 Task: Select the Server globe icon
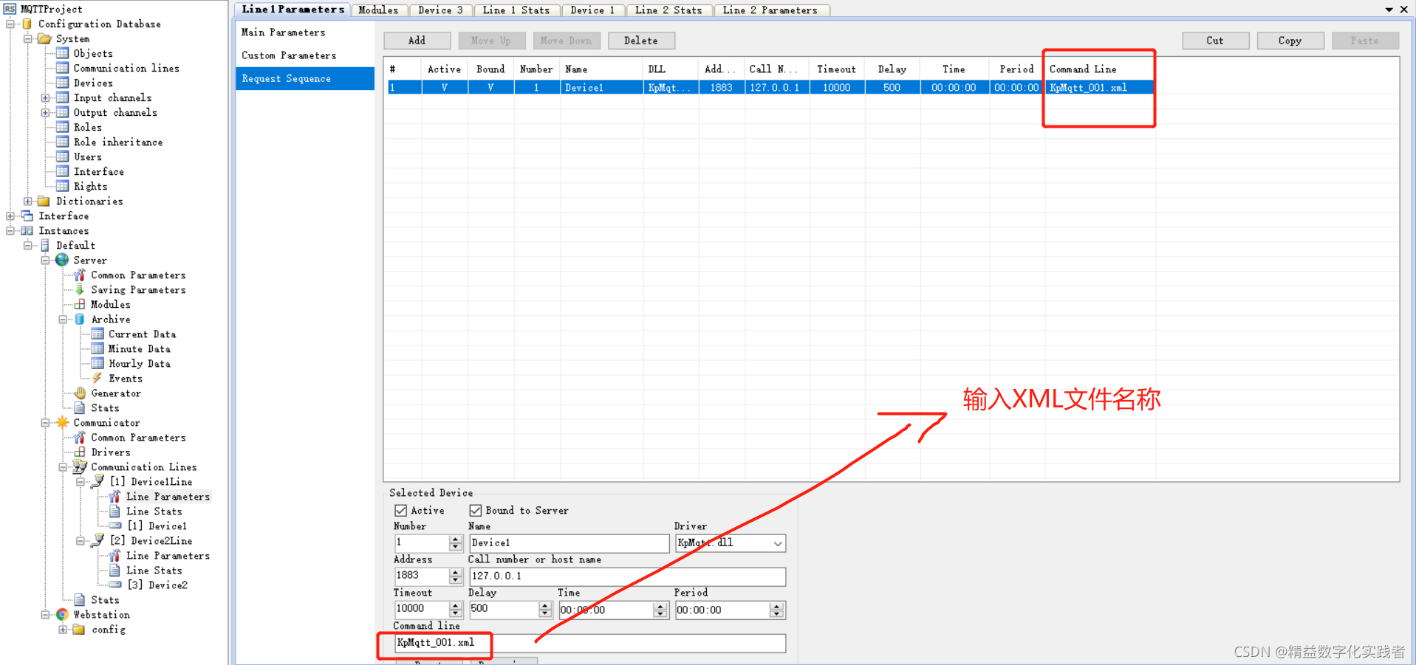click(x=62, y=260)
